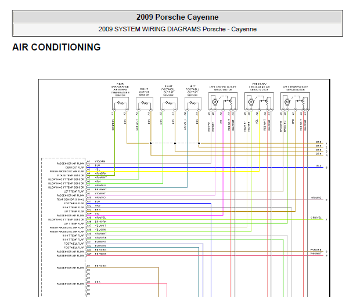Viewport: 353px width, 297px height.
Task: Click the 'TEMP SENSOR SIGNAL' pin label
Action: pyautogui.click(x=70, y=200)
